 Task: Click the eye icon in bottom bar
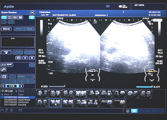(128, 111)
